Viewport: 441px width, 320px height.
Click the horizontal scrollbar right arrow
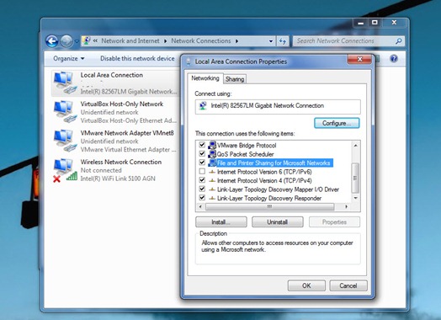(x=346, y=207)
